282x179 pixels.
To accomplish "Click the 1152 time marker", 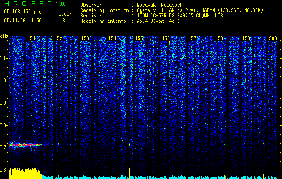I will pyautogui.click(x=57, y=38).
